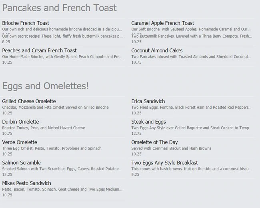260x208 pixels.
Task: Choose Steak and Eggs
Action: [x=148, y=122]
